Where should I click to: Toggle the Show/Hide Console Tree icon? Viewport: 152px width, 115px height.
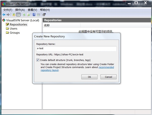[x=18, y=15]
